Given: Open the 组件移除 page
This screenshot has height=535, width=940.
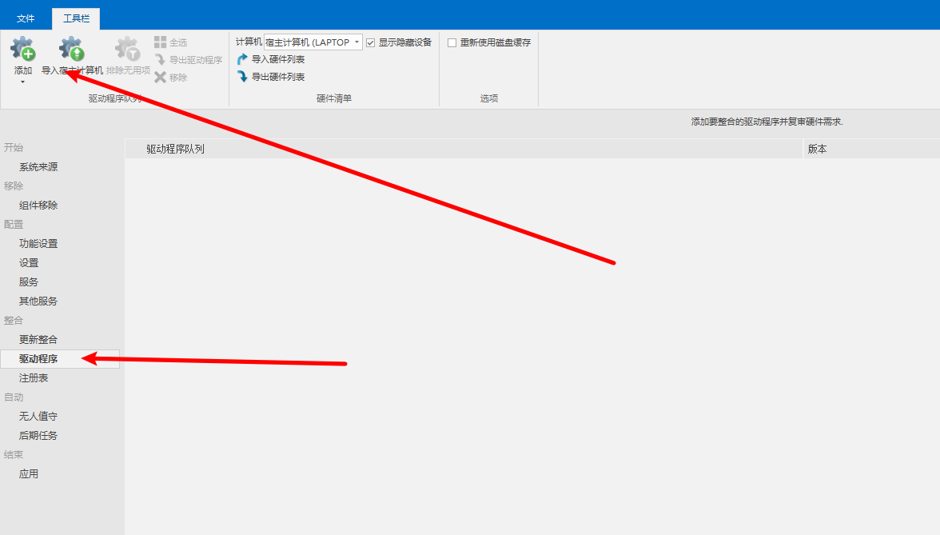Looking at the screenshot, I should [x=38, y=206].
